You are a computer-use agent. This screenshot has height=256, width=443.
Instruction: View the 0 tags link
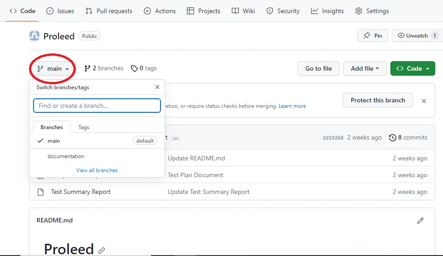pyautogui.click(x=144, y=68)
